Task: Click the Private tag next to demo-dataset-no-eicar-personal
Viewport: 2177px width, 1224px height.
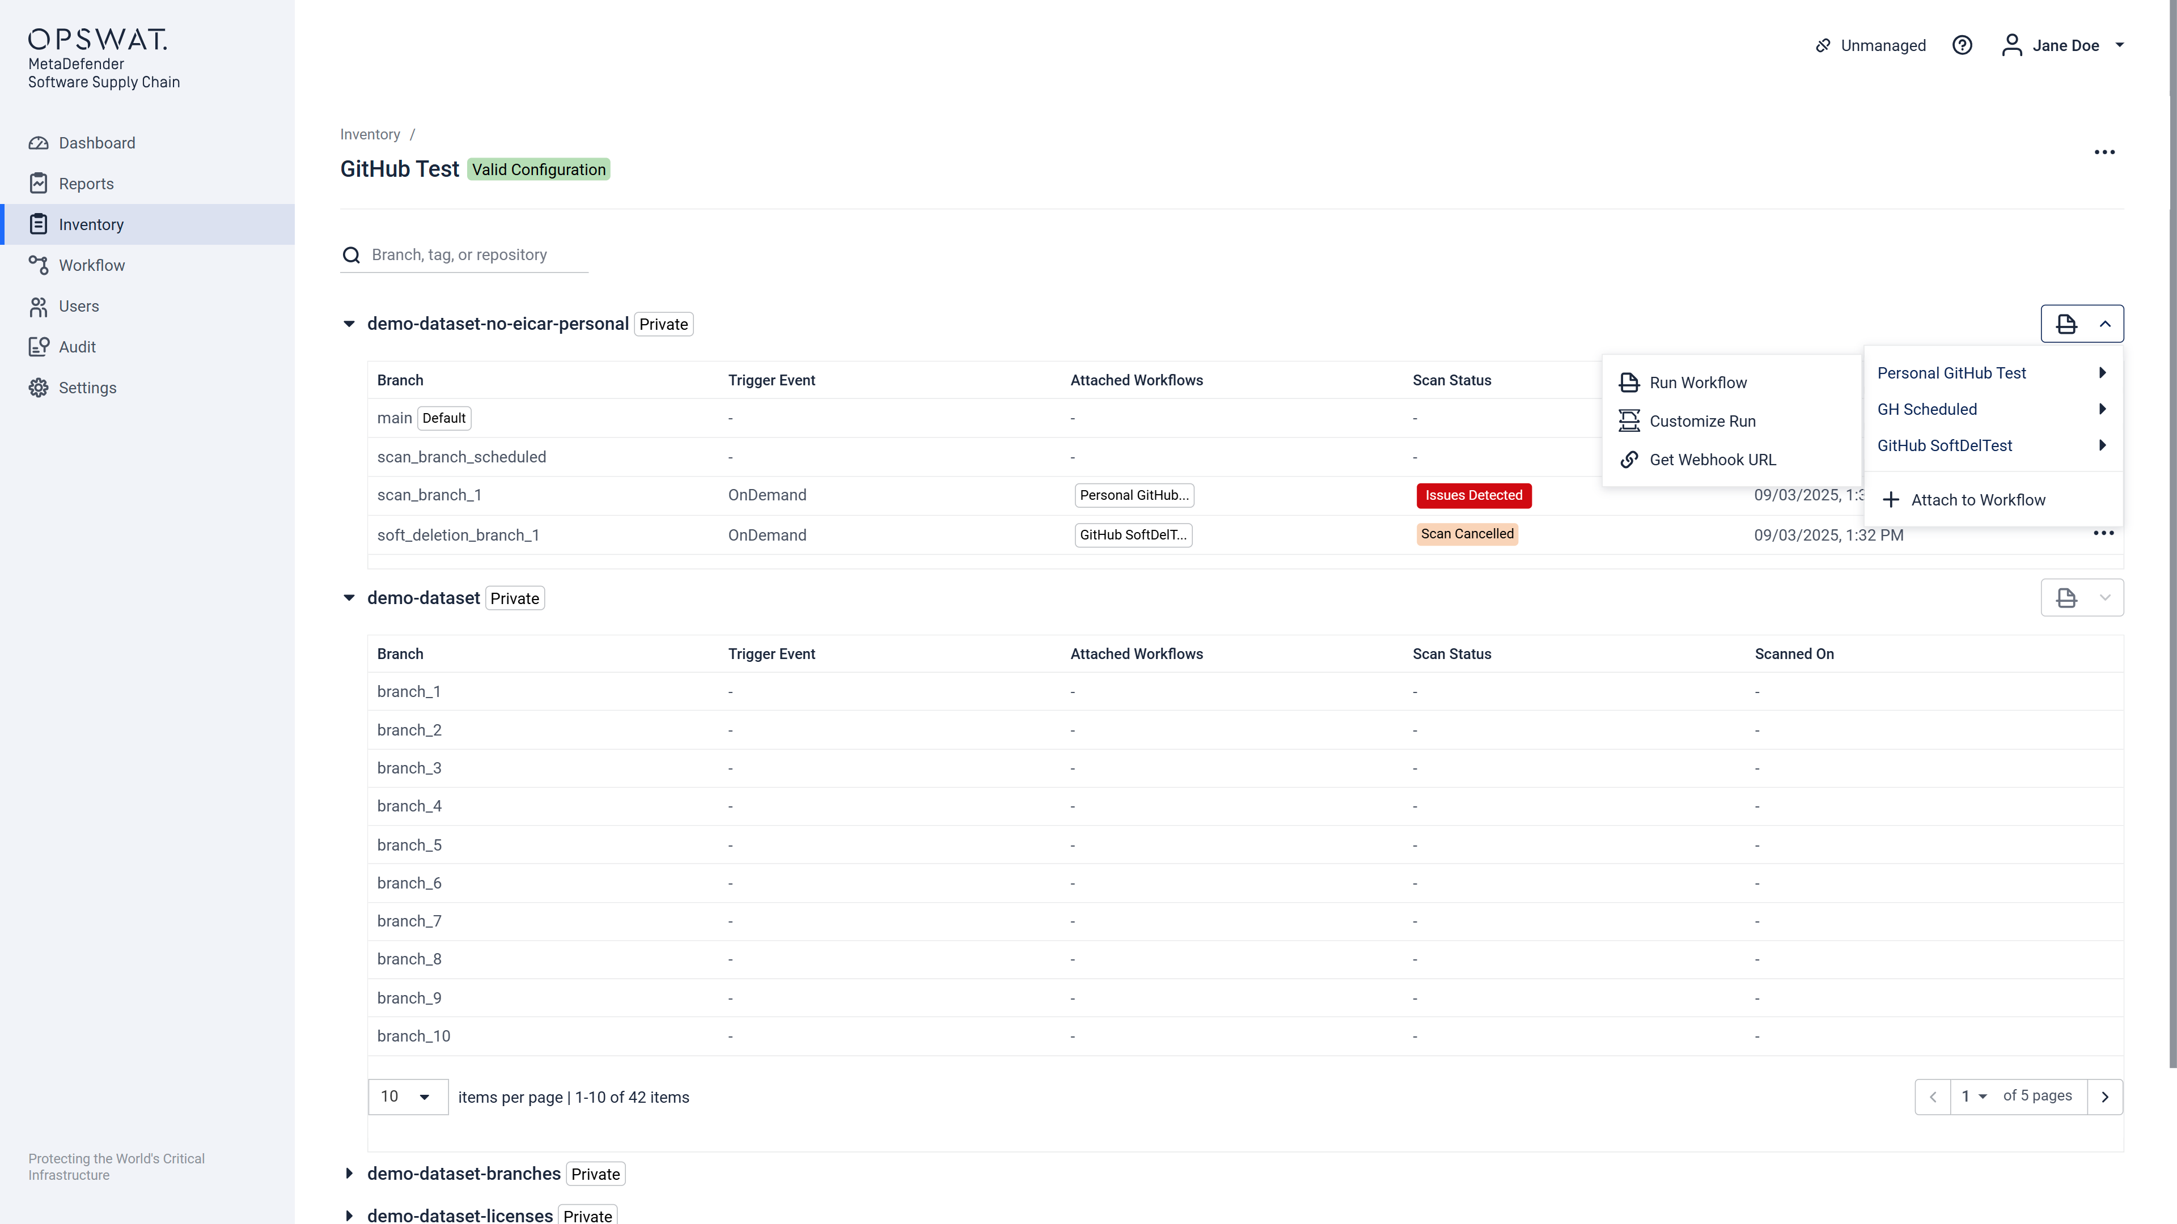Action: coord(663,324)
